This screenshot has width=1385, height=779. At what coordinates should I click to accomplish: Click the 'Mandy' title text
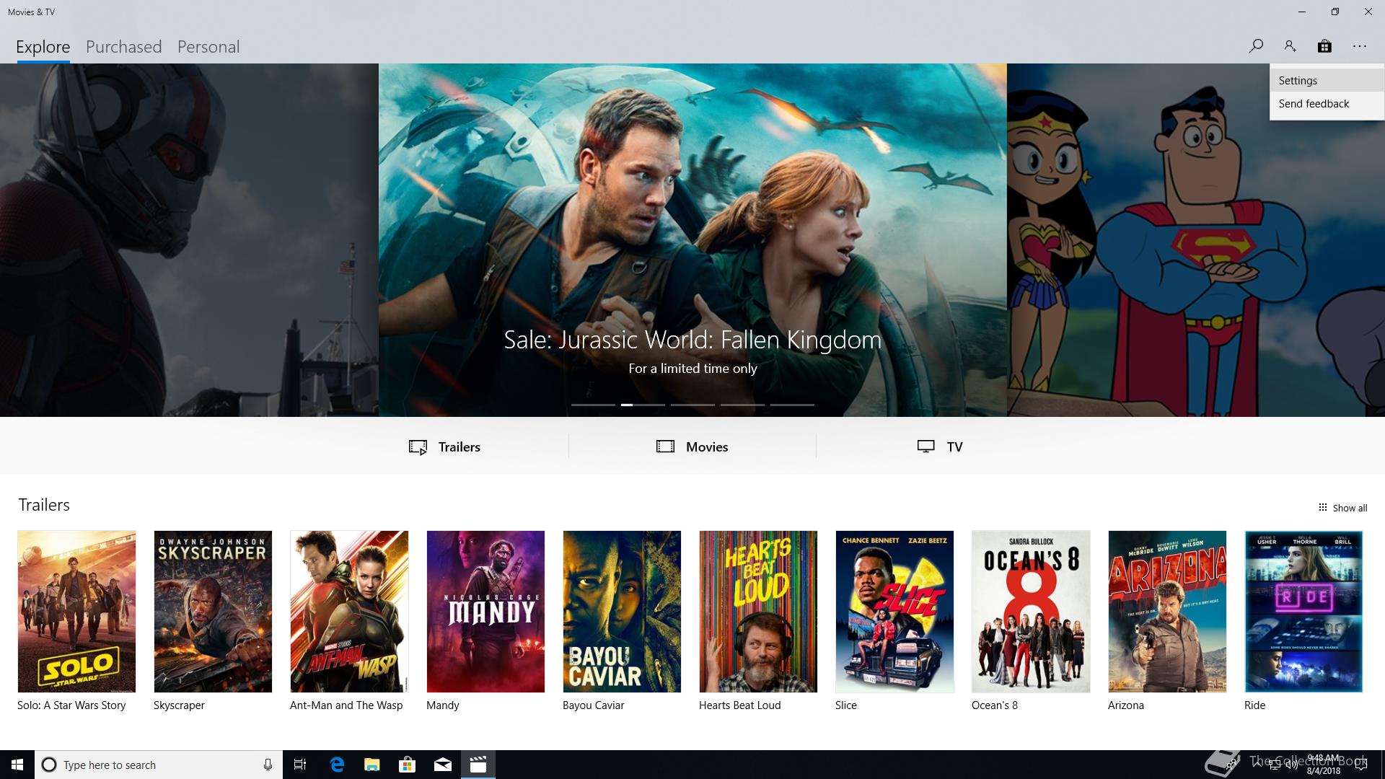coord(443,705)
